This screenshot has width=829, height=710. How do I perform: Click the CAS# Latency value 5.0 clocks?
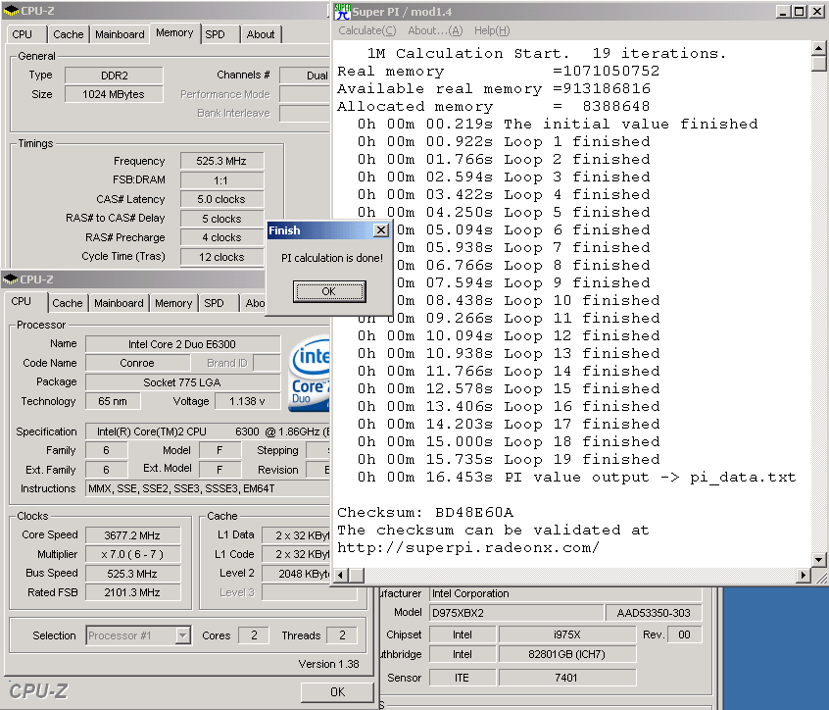click(x=221, y=199)
